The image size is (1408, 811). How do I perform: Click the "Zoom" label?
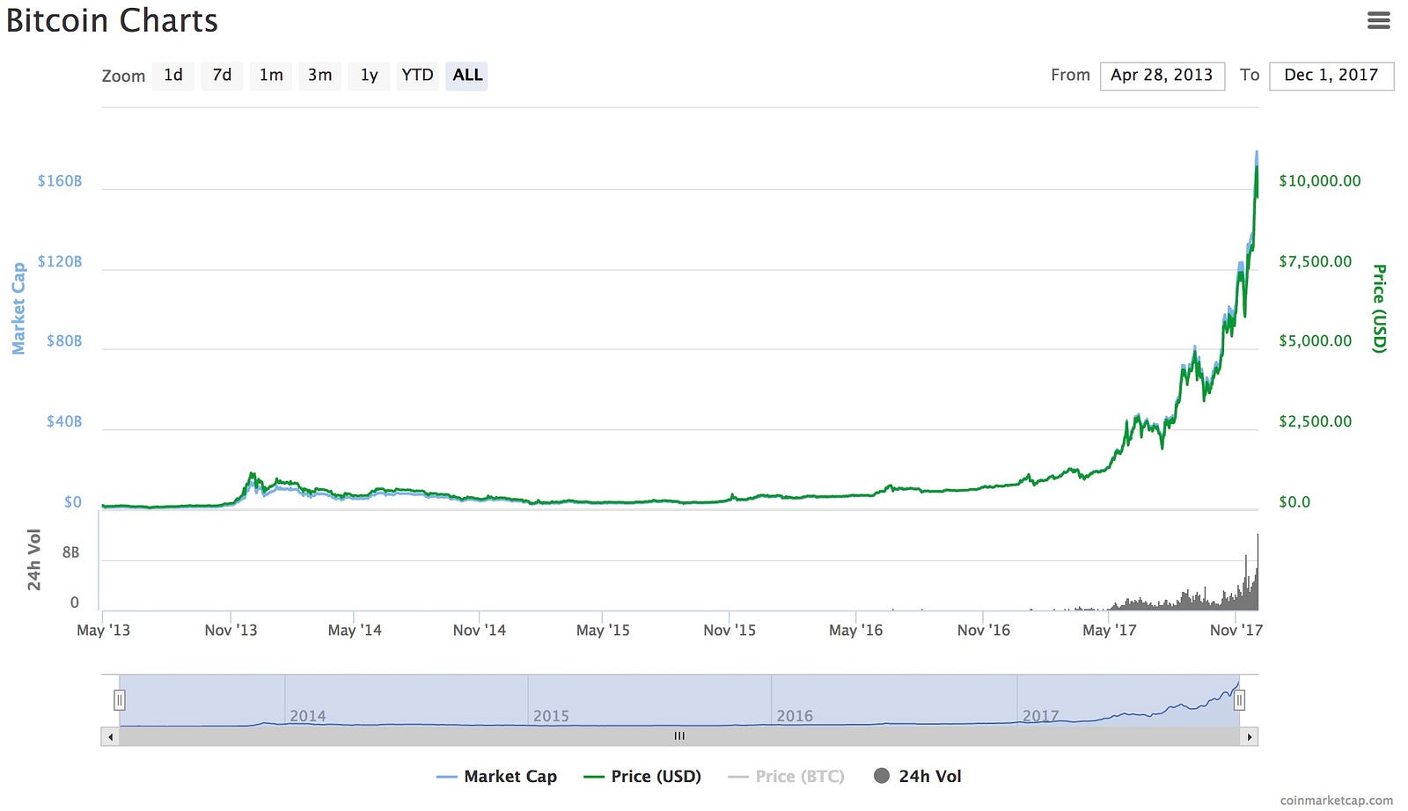coord(123,76)
